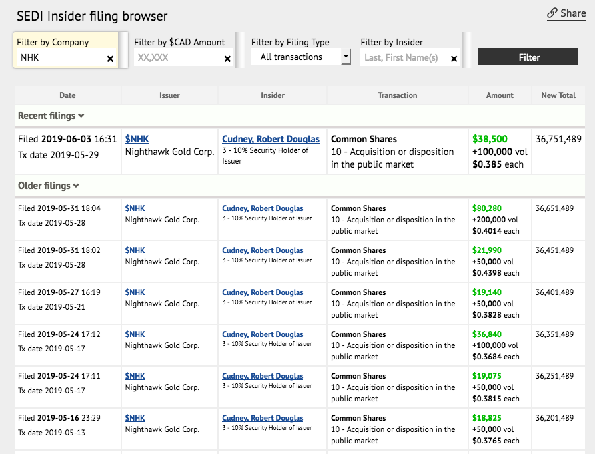This screenshot has height=454, width=595.
Task: Click $NHK link in 2019-05-16 23:29 filing
Action: (135, 418)
